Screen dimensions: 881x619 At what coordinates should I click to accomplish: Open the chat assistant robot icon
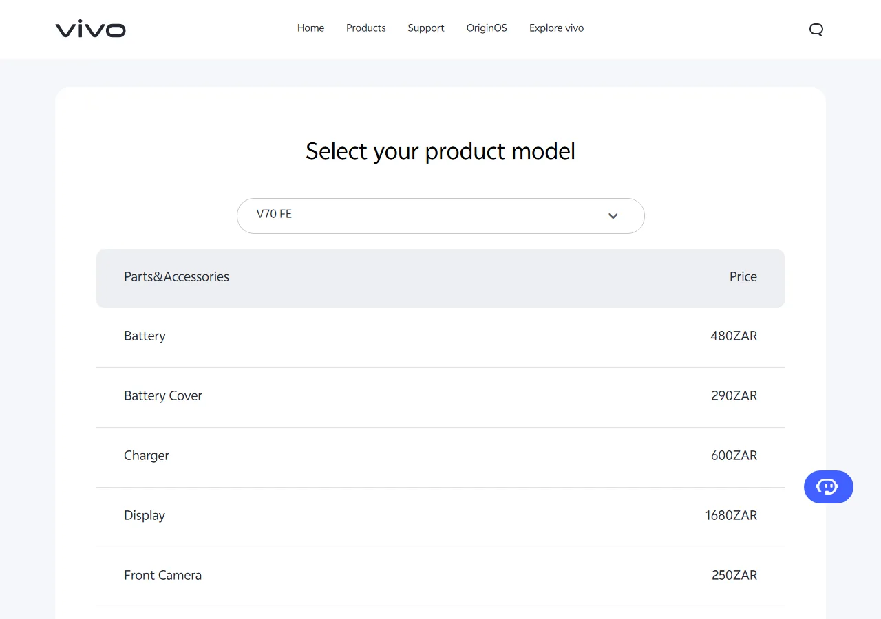pyautogui.click(x=829, y=487)
